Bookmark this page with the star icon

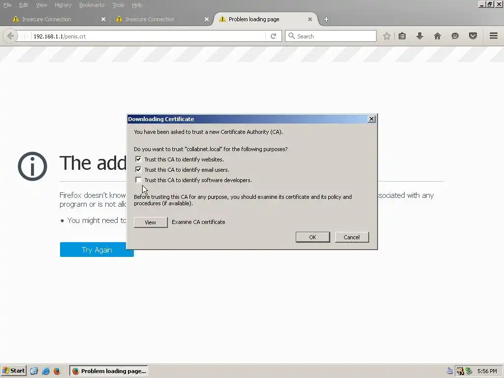pos(386,36)
